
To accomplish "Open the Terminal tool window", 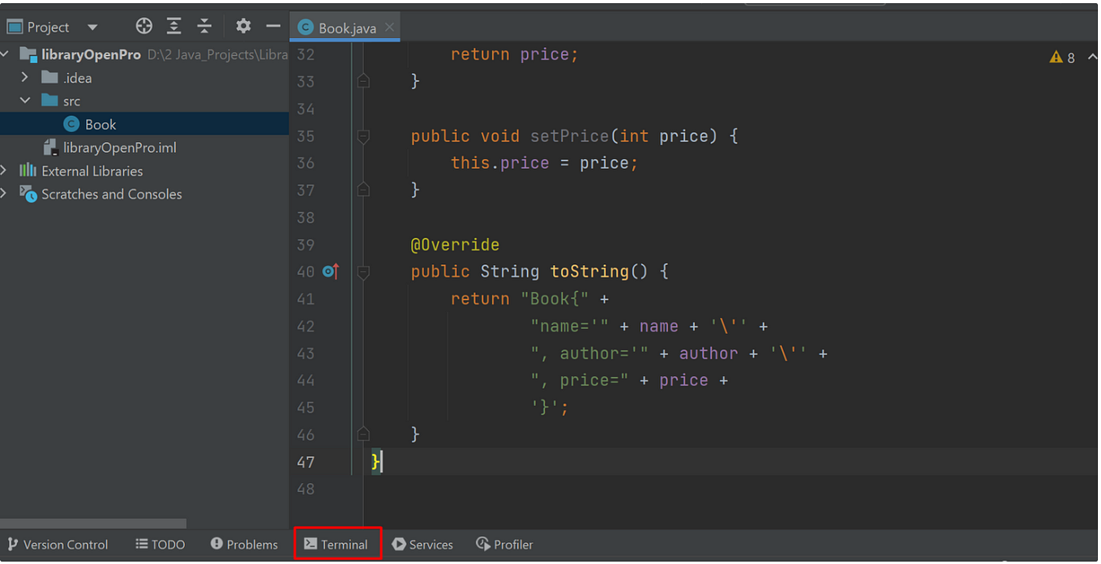I will point(337,544).
